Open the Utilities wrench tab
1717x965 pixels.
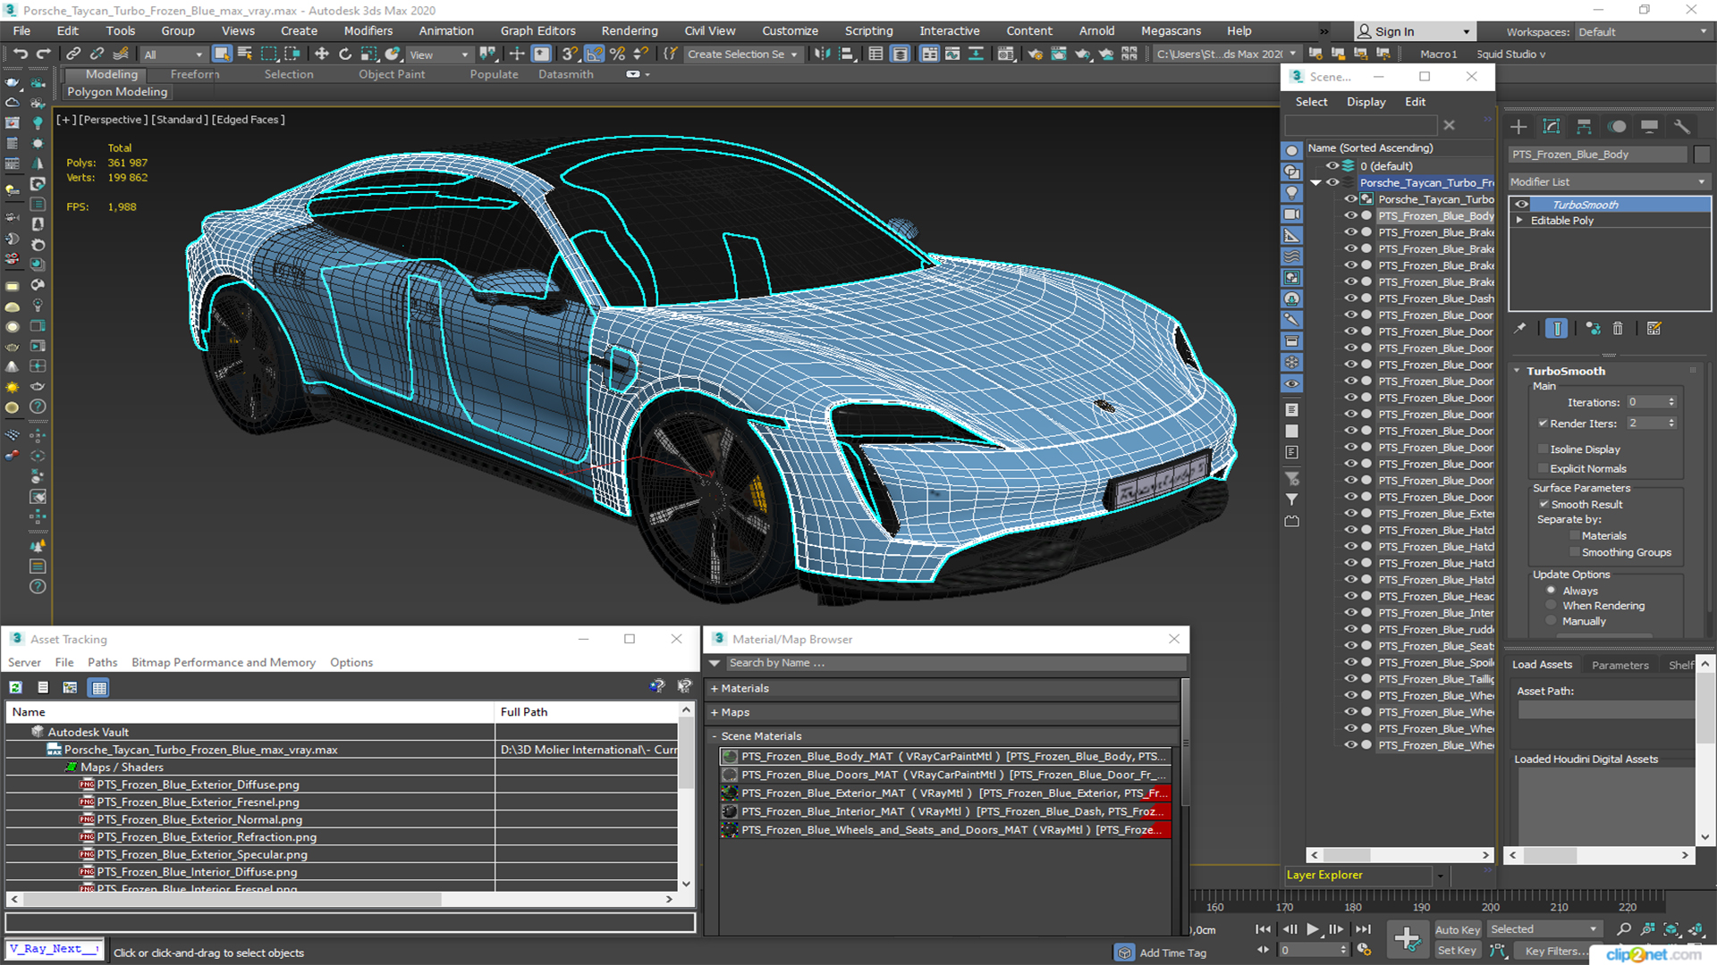click(x=1682, y=127)
